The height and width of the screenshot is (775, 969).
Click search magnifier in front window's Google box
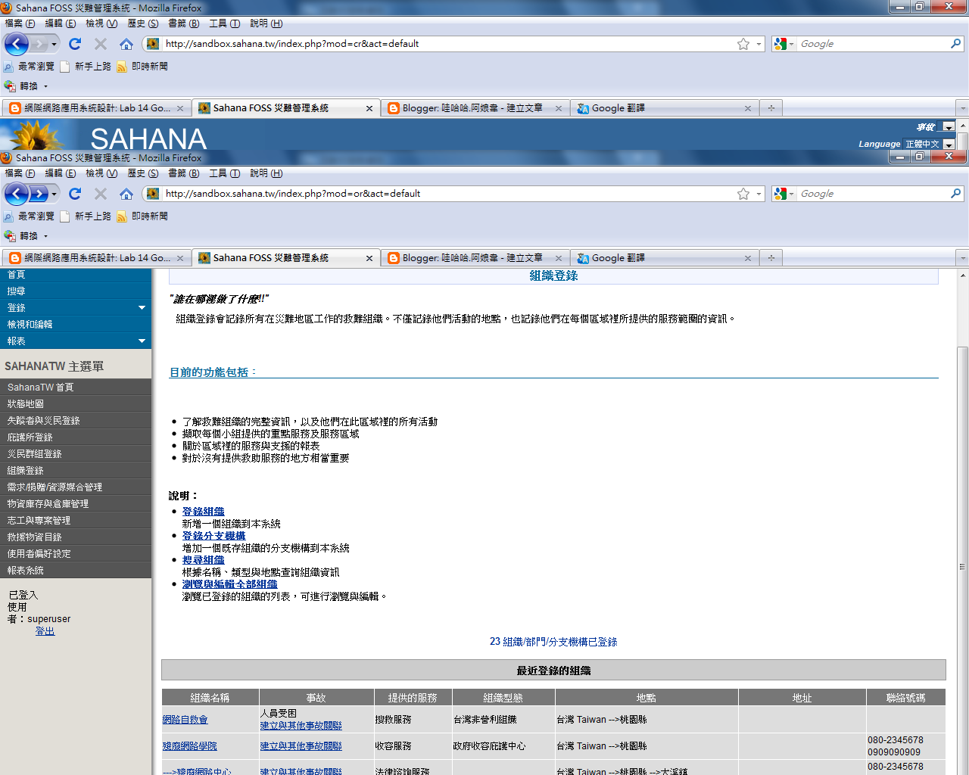tap(956, 194)
